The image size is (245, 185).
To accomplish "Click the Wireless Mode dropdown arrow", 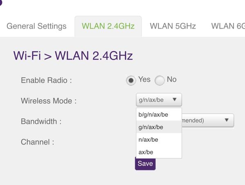I will 175,99.
